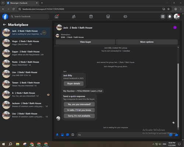Viewport: 184px width, 147px height.
Task: Open the Marketplace storefront icon in top bar
Action: (x=108, y=17)
